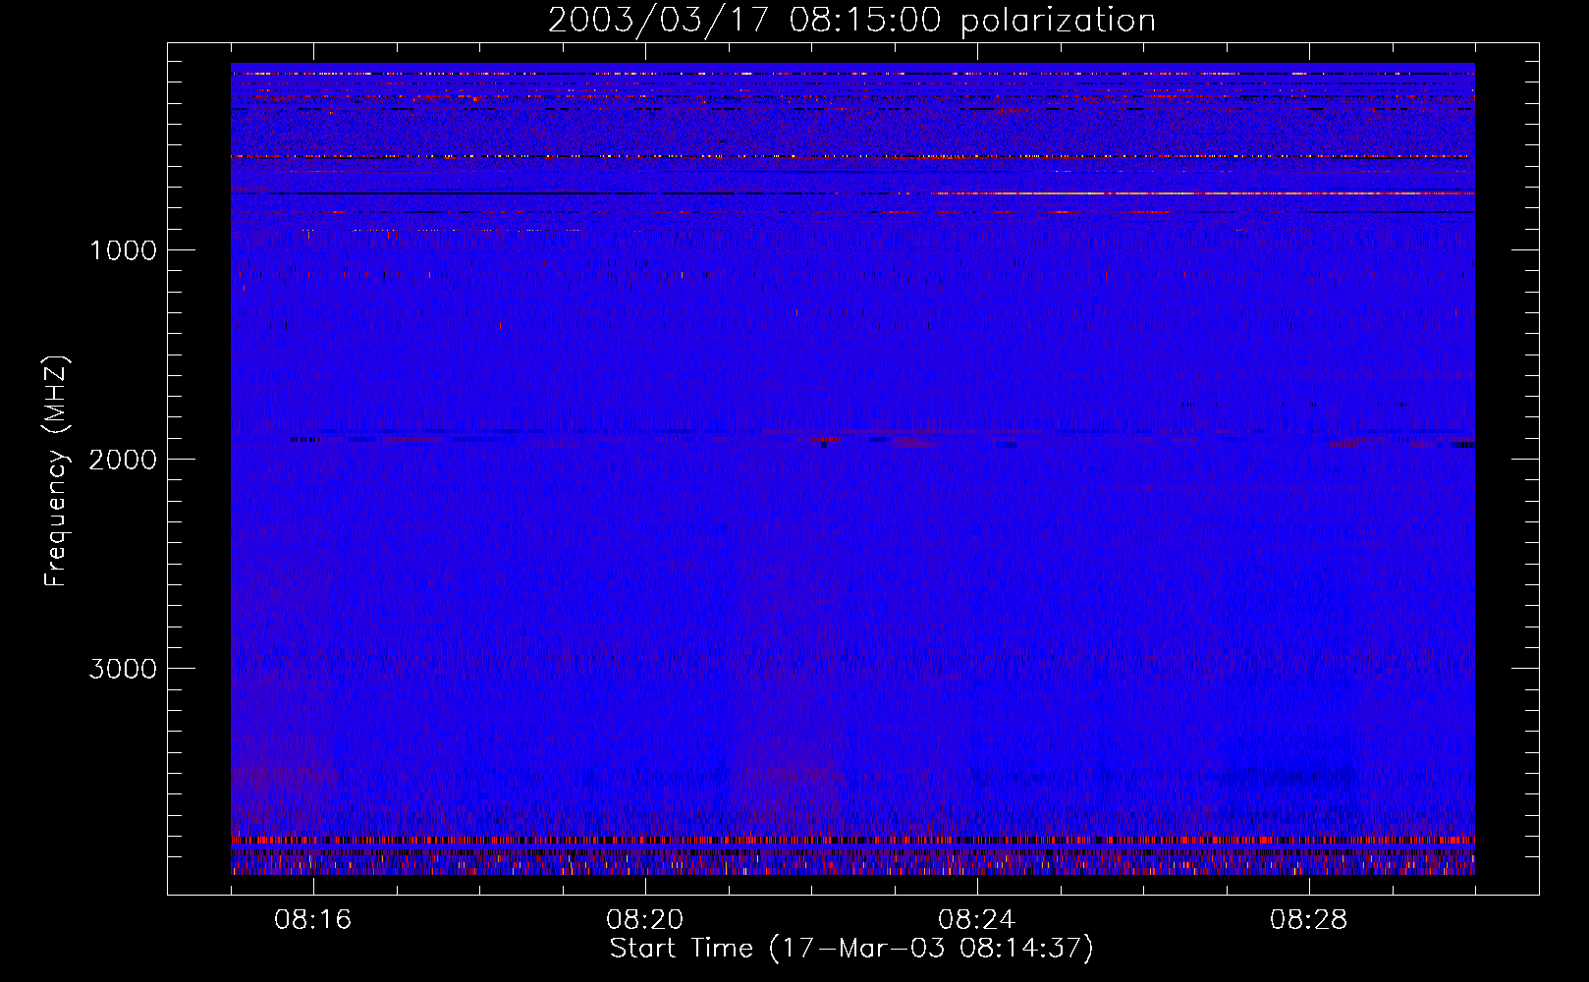Click the 08:28 time tick label
1589x982 pixels.
pyautogui.click(x=1309, y=920)
